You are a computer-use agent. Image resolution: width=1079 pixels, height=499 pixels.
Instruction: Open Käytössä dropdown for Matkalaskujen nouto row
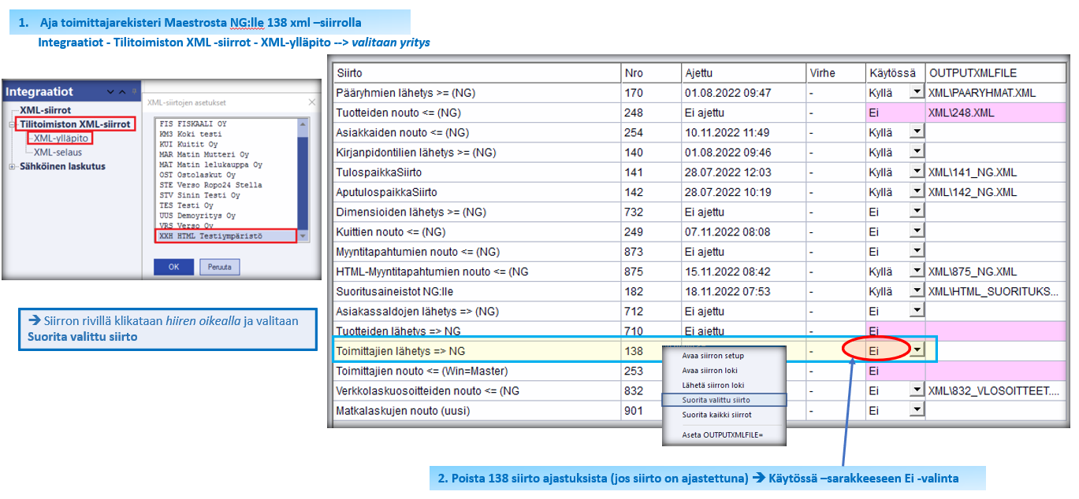point(916,410)
